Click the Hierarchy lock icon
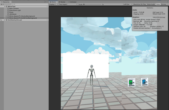 point(45,2)
